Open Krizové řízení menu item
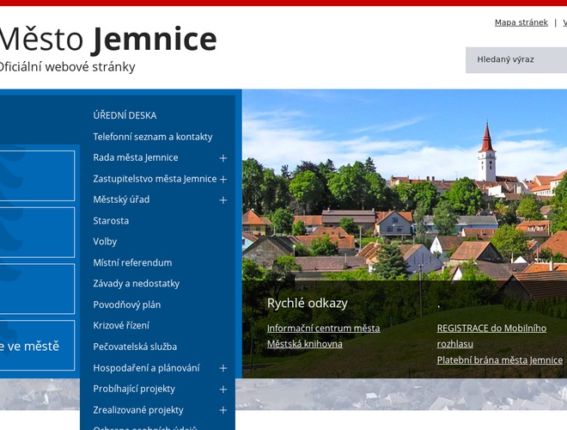This screenshot has width=567, height=430. (121, 326)
